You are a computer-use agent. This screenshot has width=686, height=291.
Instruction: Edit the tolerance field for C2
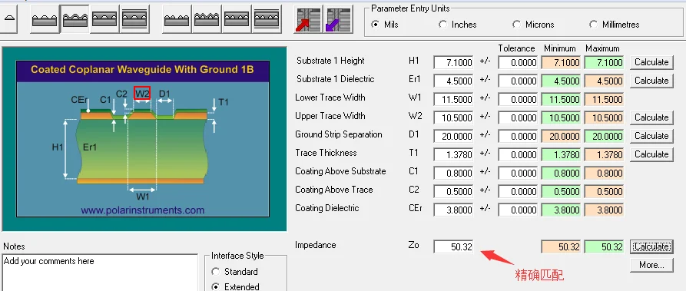[x=518, y=191]
